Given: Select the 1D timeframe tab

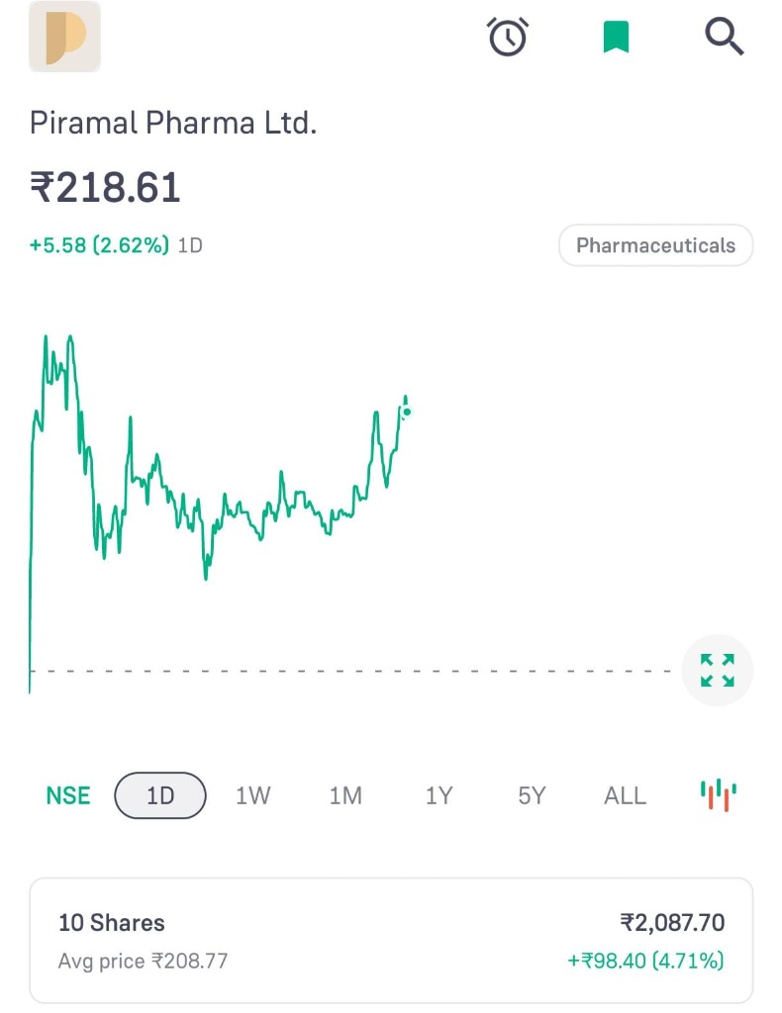Looking at the screenshot, I should [160, 795].
